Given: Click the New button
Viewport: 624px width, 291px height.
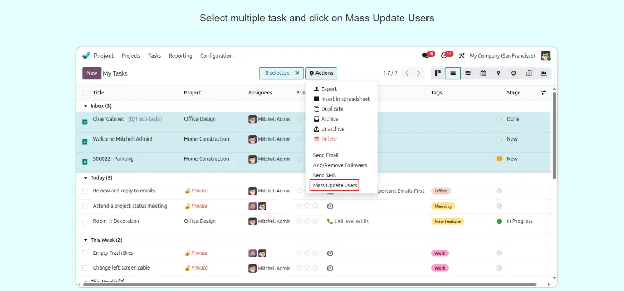Looking at the screenshot, I should click(x=92, y=73).
